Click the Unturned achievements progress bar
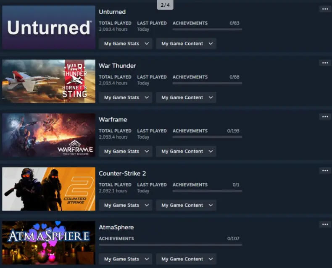 point(207,29)
